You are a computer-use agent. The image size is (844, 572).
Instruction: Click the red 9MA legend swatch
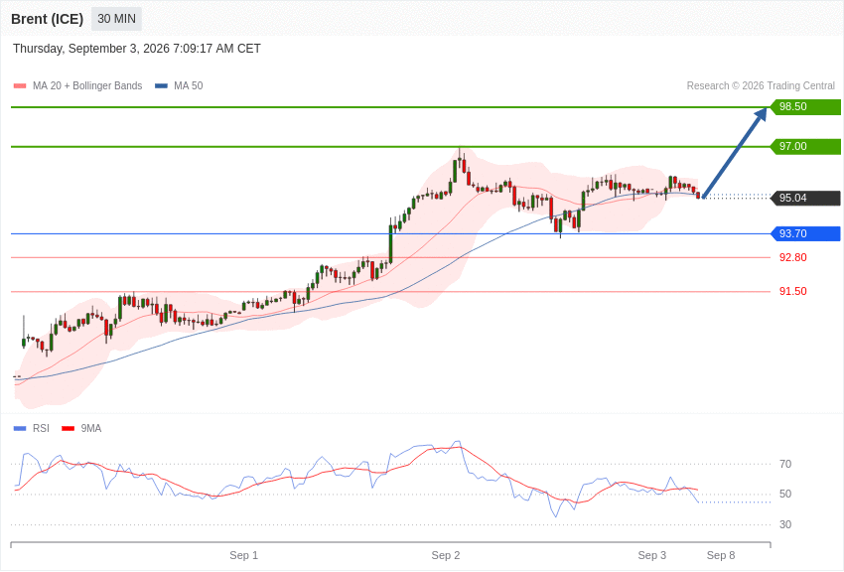click(68, 428)
